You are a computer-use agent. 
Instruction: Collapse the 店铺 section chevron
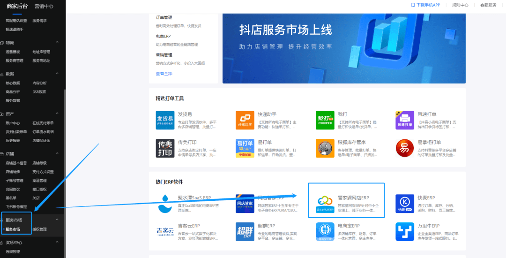pos(57,154)
